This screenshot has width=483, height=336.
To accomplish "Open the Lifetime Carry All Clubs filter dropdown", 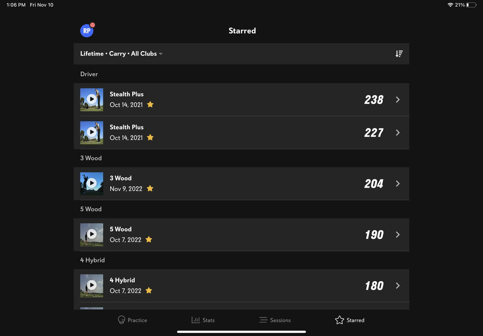I will pos(121,54).
